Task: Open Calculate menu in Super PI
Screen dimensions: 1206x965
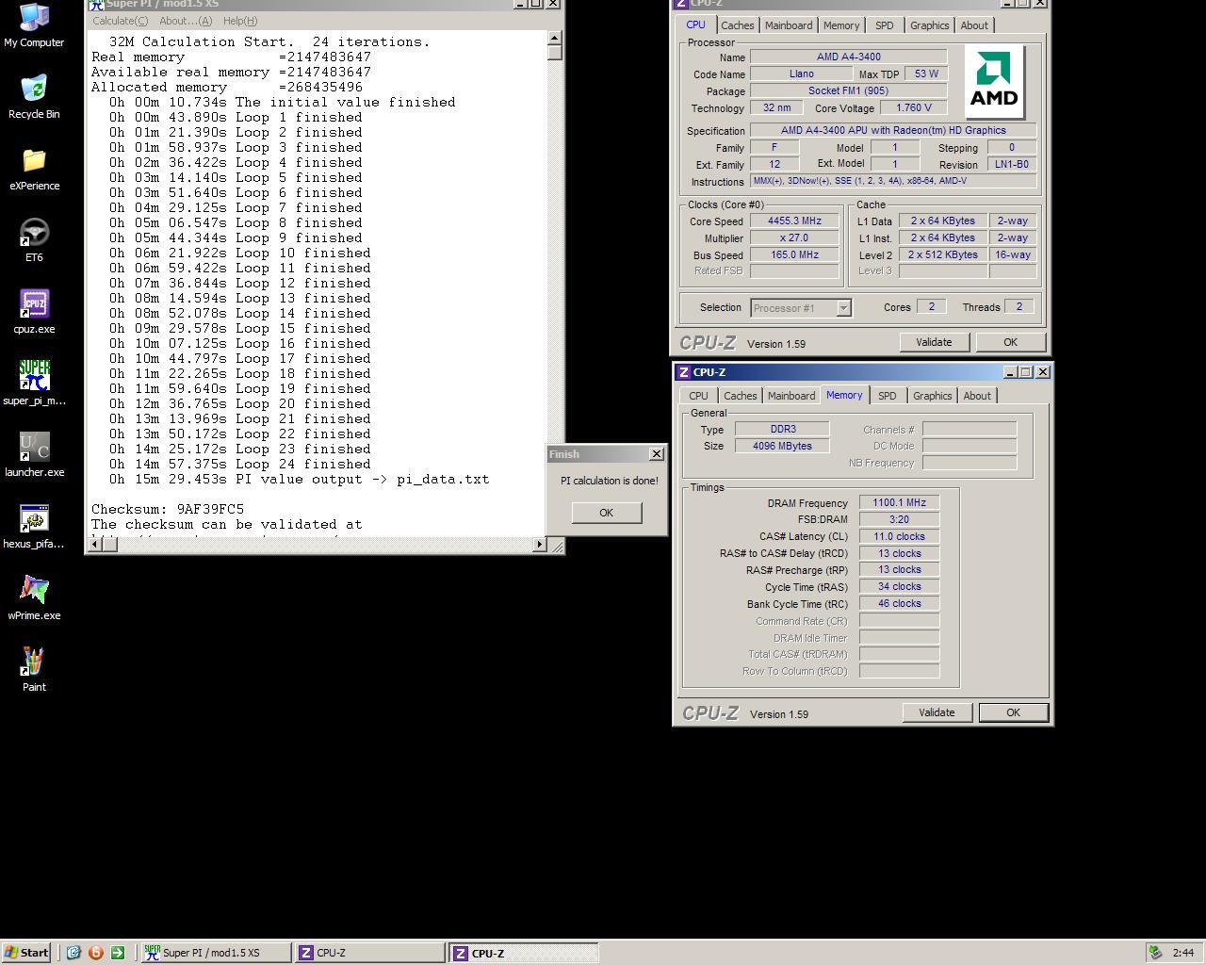Action: click(120, 21)
